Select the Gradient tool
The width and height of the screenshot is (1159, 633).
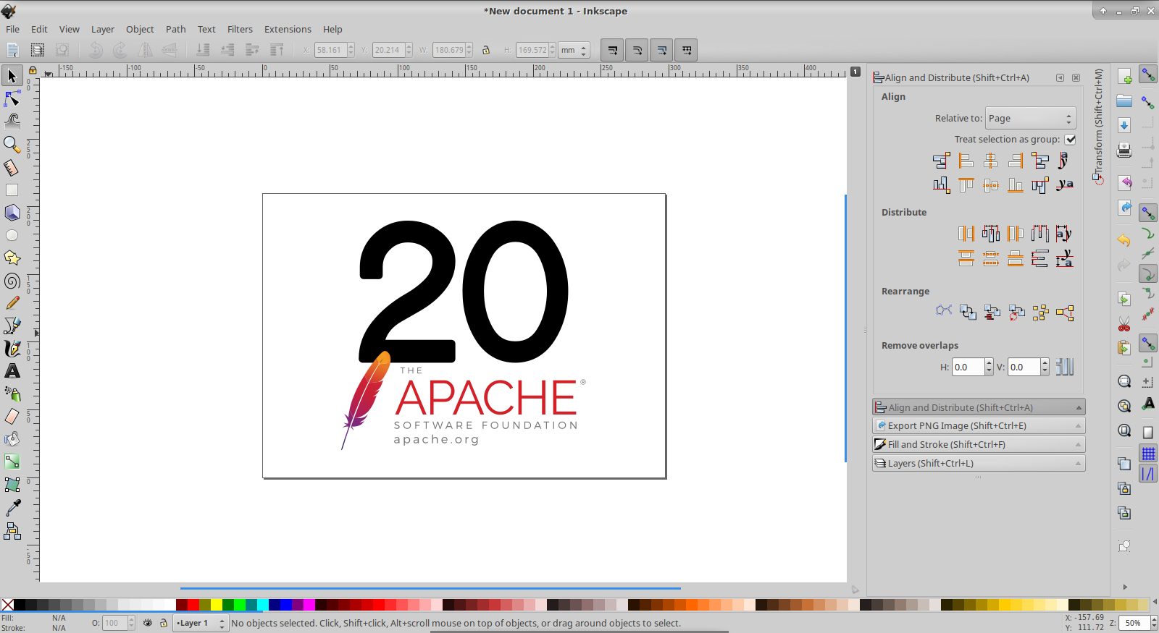click(12, 462)
